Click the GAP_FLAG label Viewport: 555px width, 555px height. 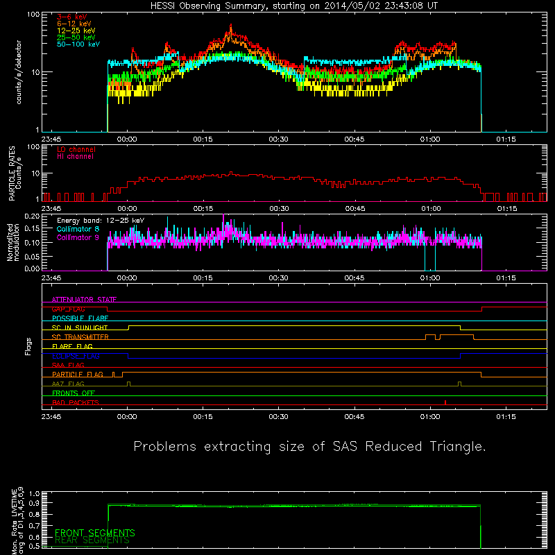click(x=68, y=309)
